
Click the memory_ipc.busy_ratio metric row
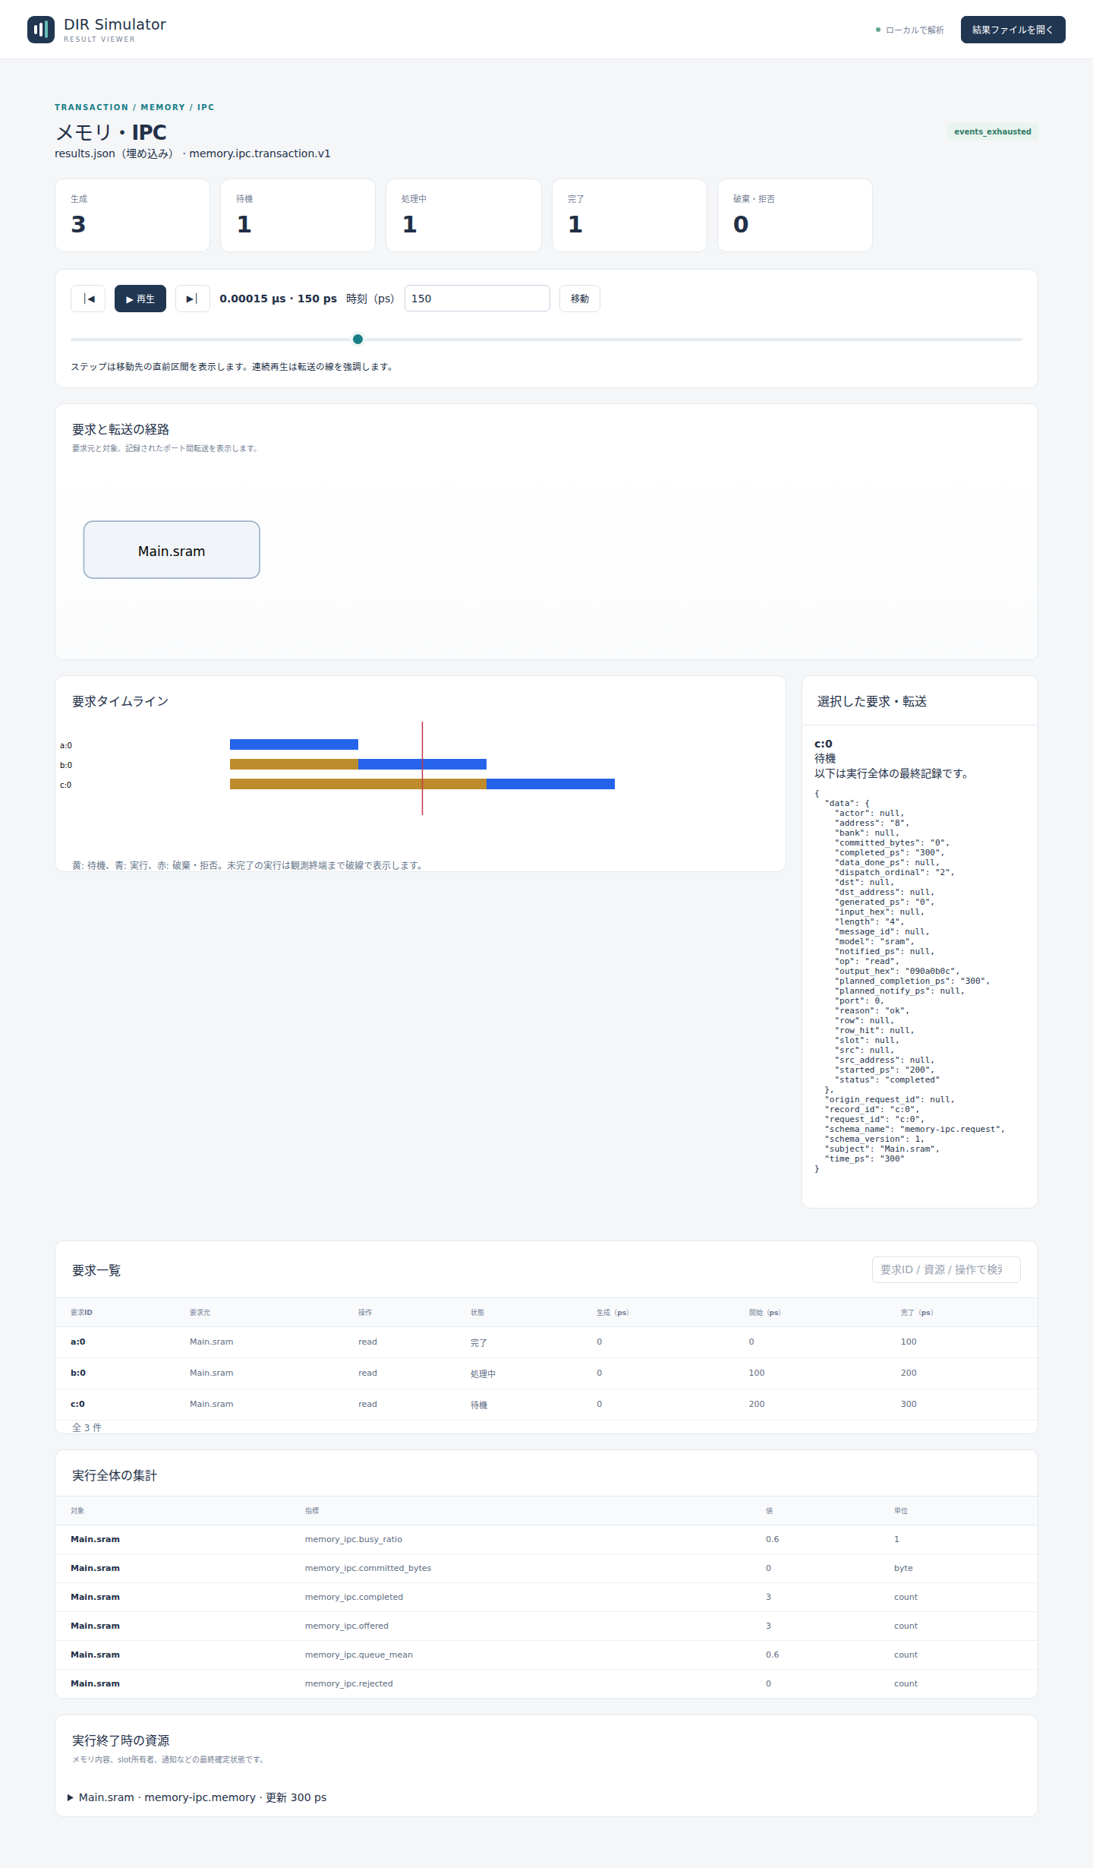click(x=546, y=1540)
